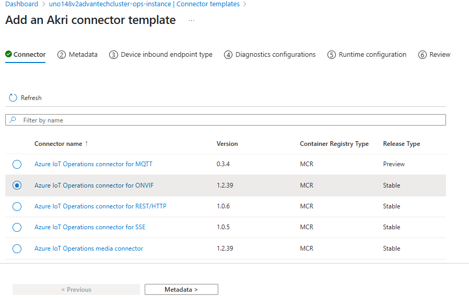Viewport: 469px width, 298px height.
Task: Open Azure IoT Operations connector for ONVIF link
Action: click(94, 185)
